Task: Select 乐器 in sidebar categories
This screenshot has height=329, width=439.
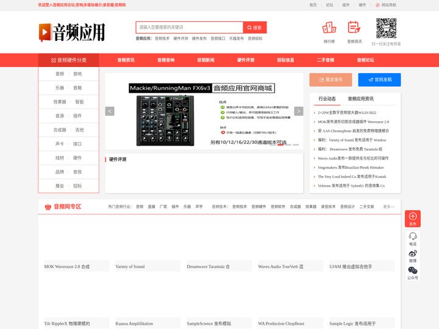Action: point(60,88)
